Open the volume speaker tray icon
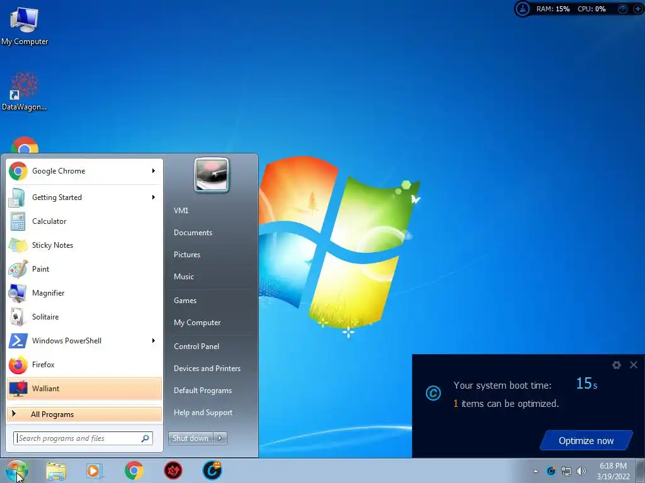The image size is (645, 483). coord(581,471)
